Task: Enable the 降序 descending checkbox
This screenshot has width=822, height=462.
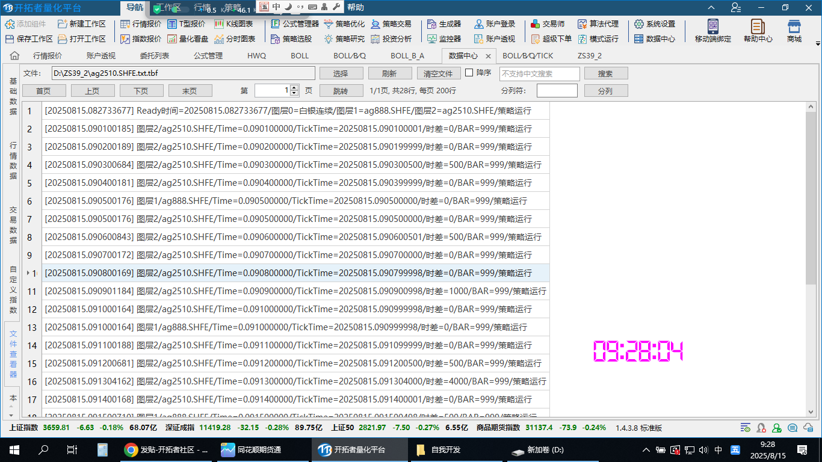Action: (x=469, y=73)
